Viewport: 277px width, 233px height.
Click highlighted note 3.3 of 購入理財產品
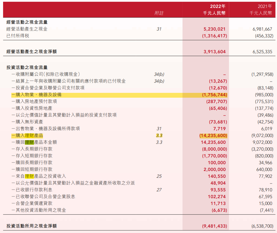pyautogui.click(x=159, y=135)
